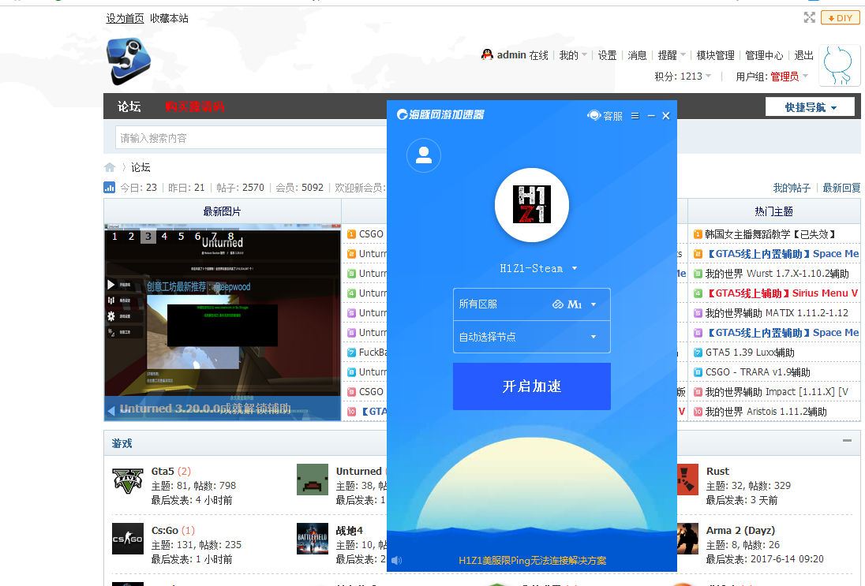
Task: Open the H1Z1美服限Ping solution link
Action: [532, 561]
